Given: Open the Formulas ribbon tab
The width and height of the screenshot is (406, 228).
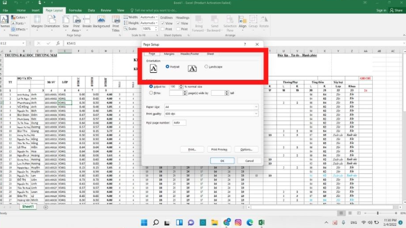Looking at the screenshot, I should pyautogui.click(x=75, y=10).
